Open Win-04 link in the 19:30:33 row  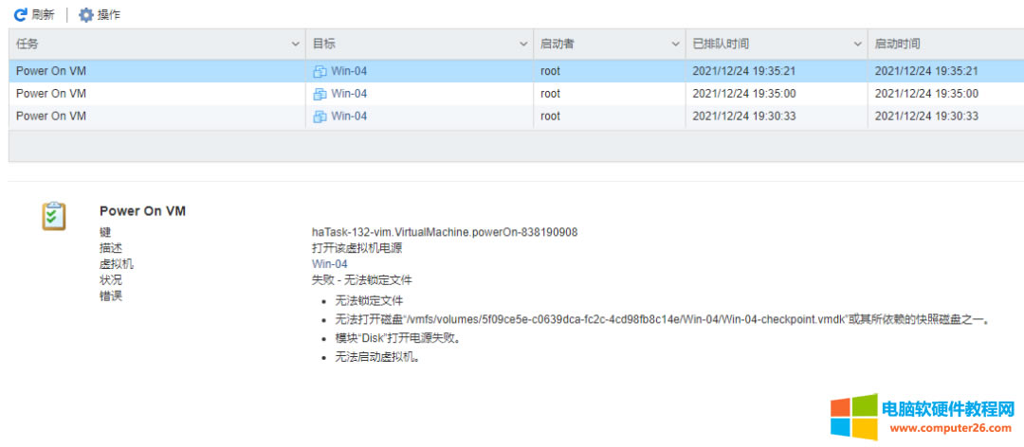point(349,116)
